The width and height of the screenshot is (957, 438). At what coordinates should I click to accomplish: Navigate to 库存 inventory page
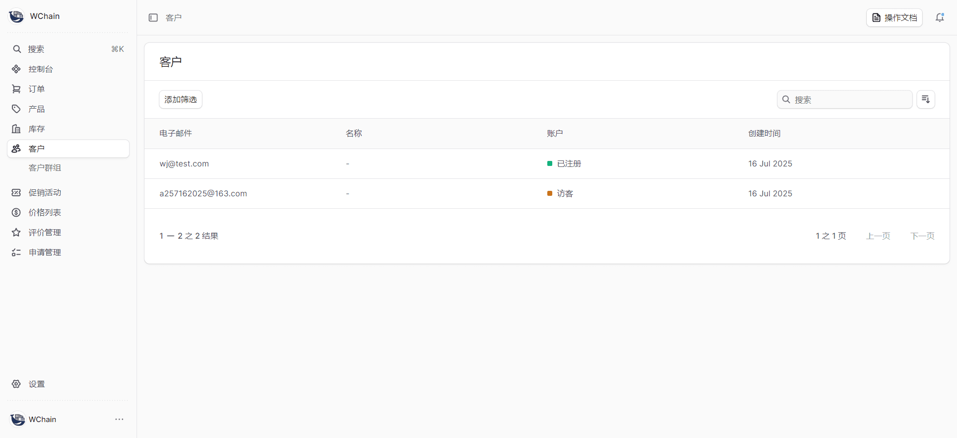tap(36, 129)
